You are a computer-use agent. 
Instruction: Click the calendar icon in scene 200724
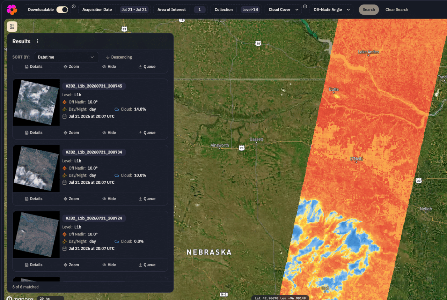pyautogui.click(x=64, y=249)
